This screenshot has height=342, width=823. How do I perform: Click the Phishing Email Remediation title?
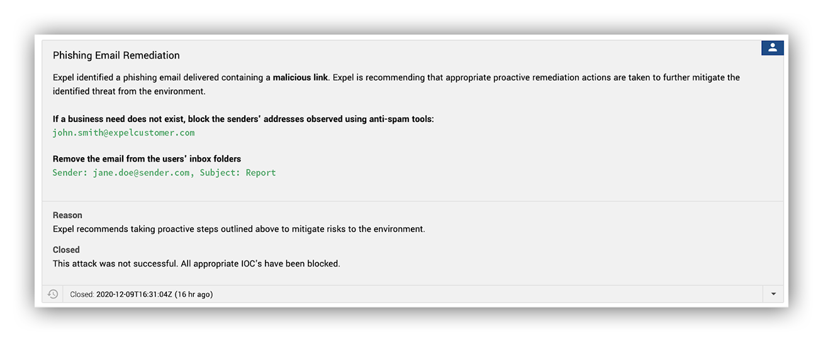(x=116, y=55)
